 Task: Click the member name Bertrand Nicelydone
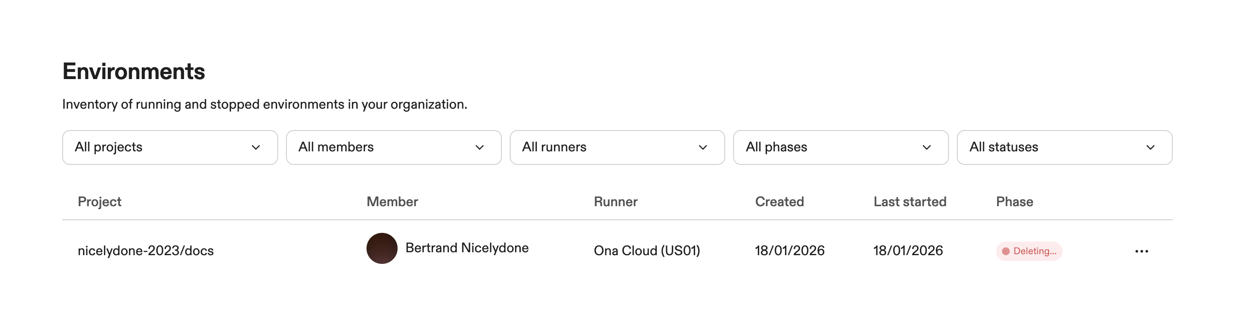click(x=467, y=248)
